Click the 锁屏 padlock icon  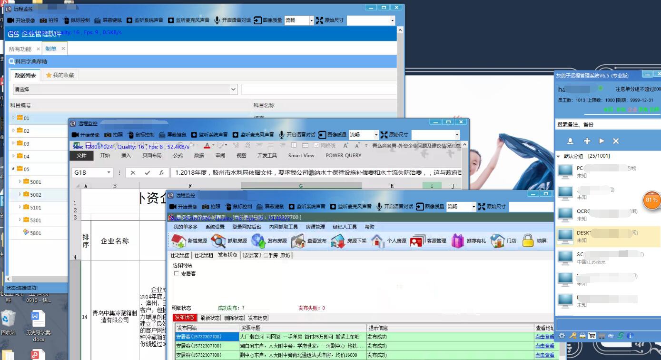coord(528,241)
